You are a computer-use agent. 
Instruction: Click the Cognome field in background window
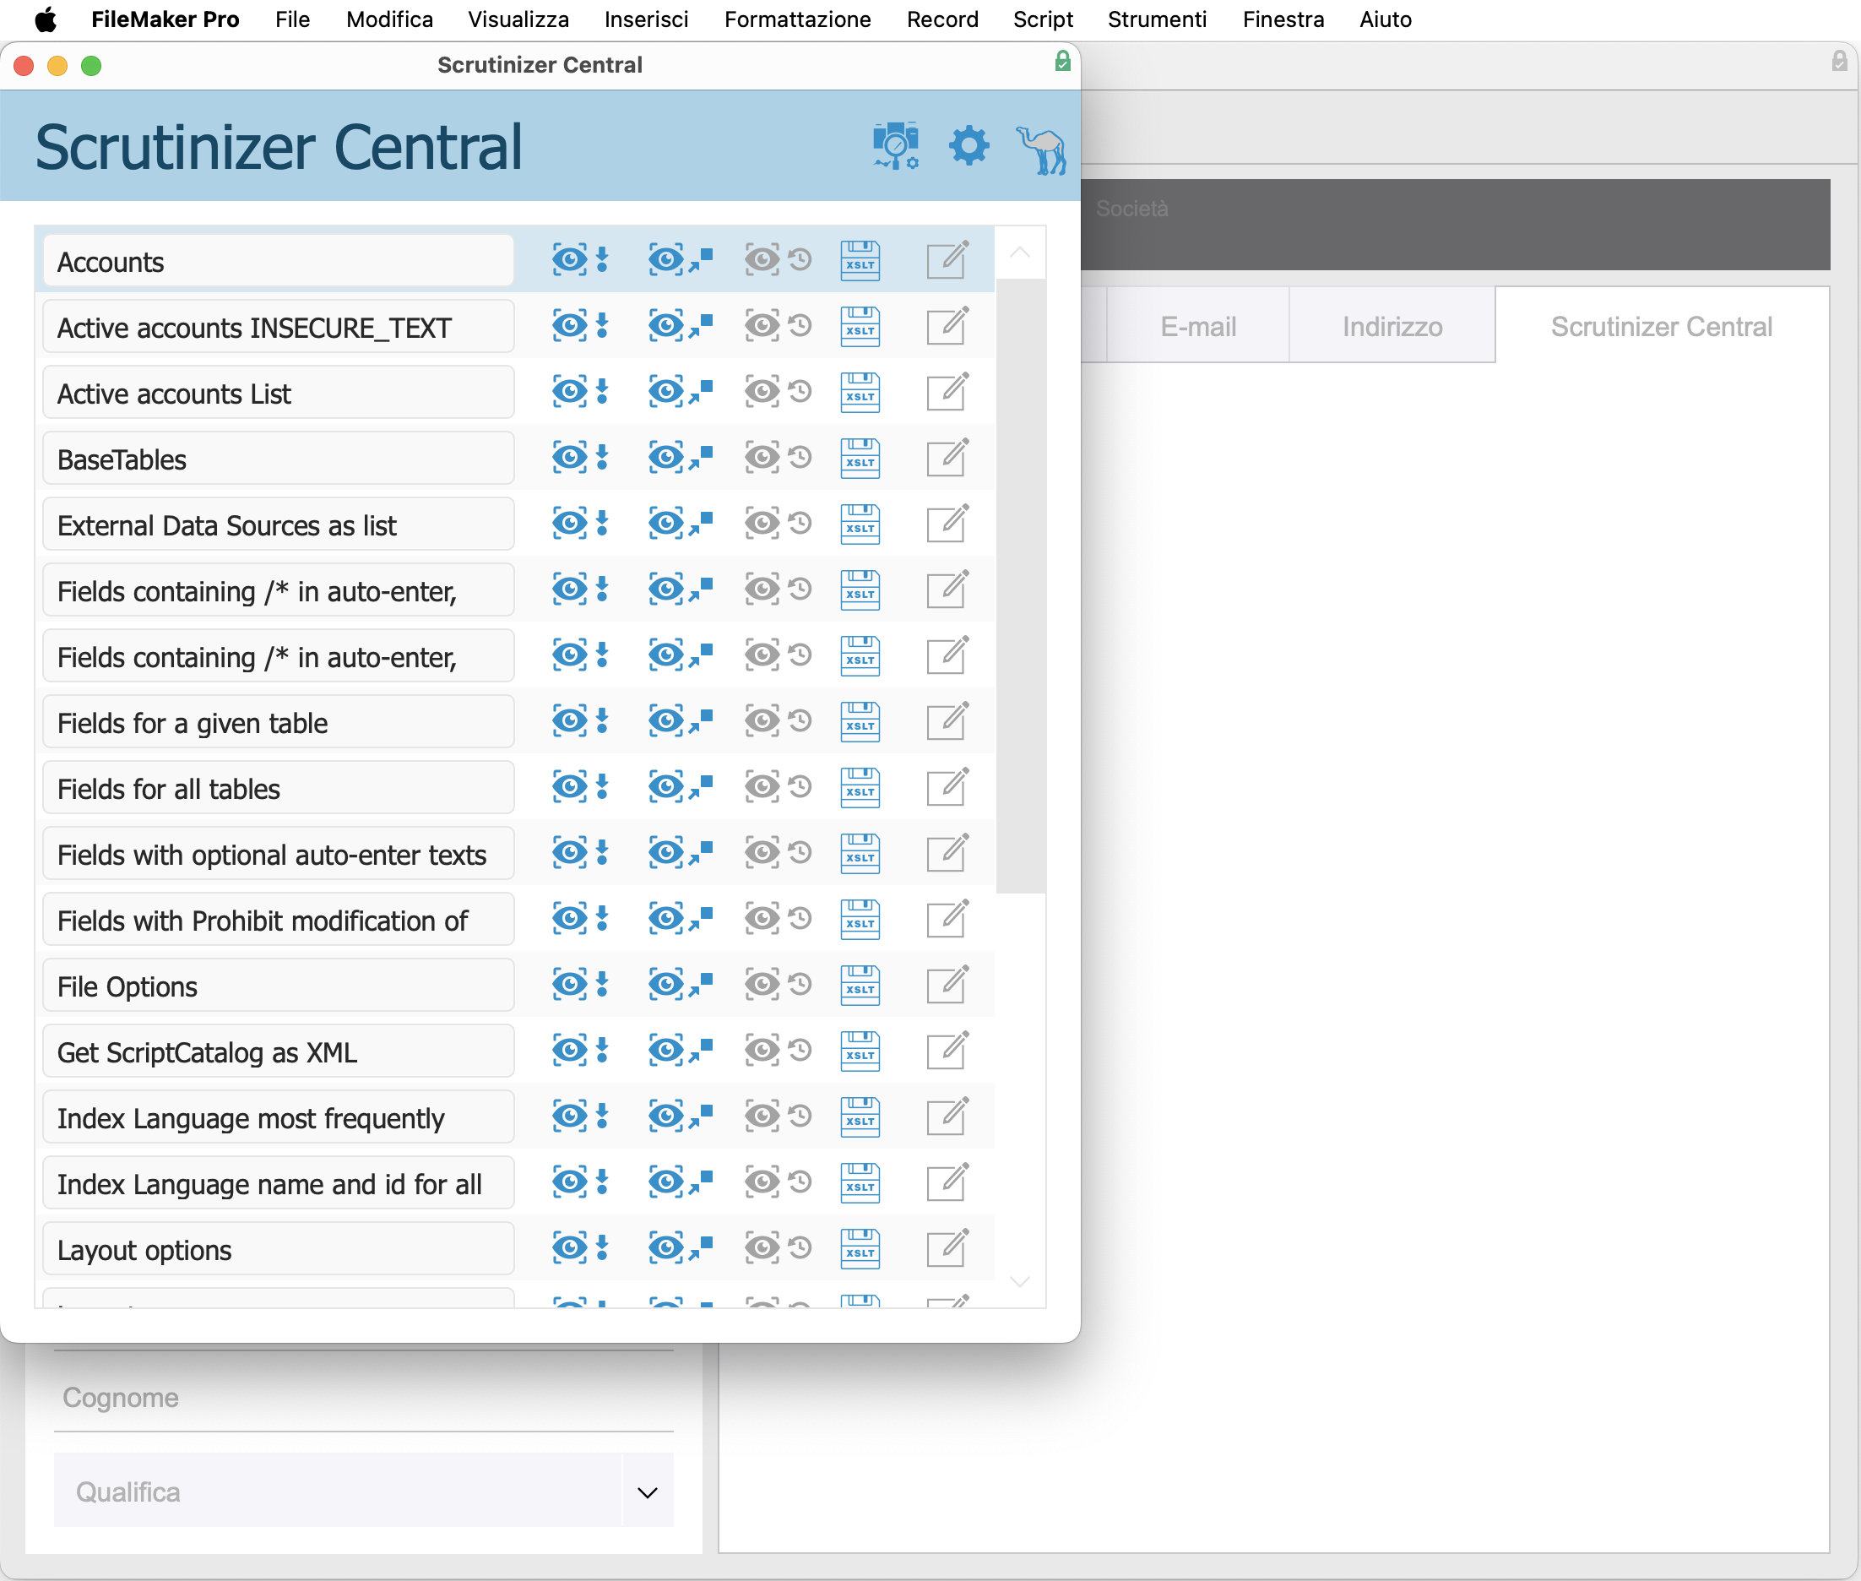(x=364, y=1397)
